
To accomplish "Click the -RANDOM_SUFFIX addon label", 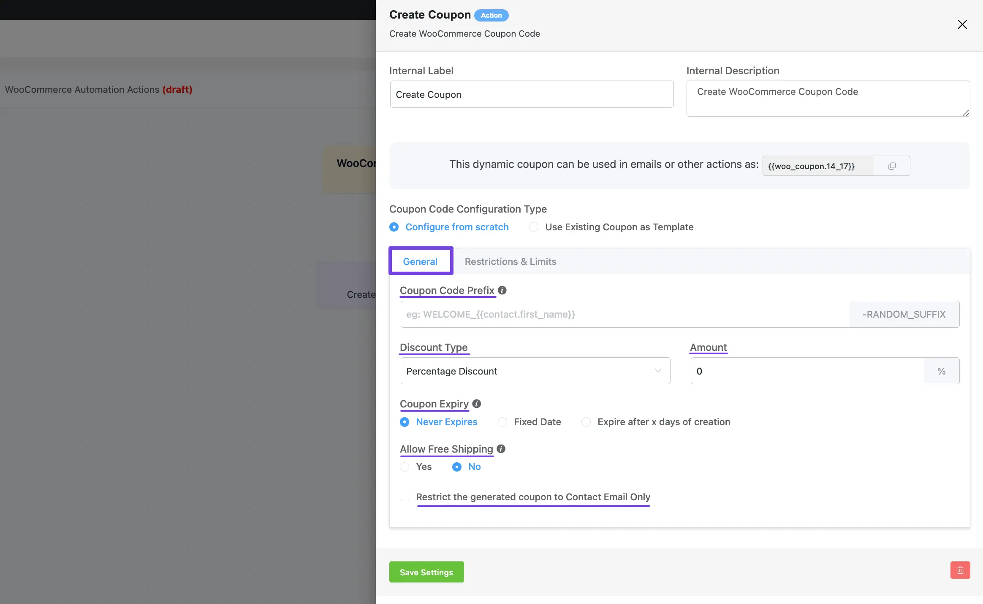I will tap(904, 314).
